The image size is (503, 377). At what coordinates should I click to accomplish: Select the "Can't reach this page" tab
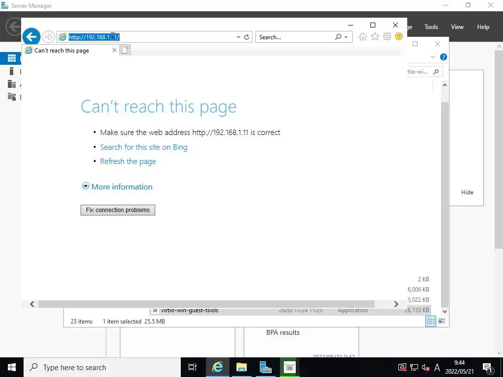click(x=71, y=51)
